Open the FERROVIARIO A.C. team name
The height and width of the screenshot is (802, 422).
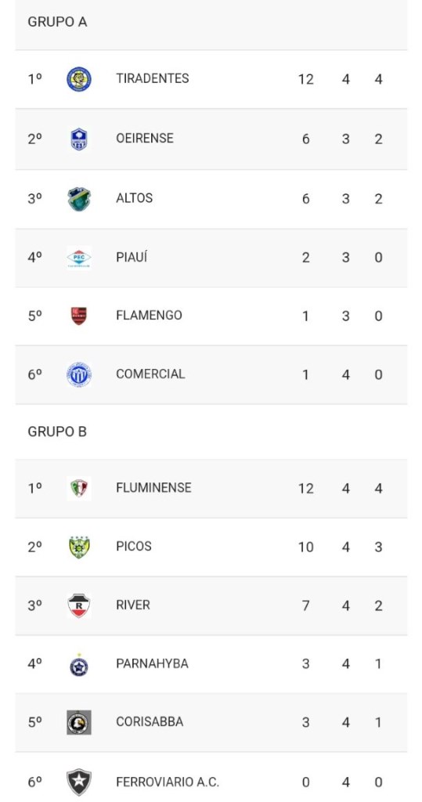tap(168, 782)
